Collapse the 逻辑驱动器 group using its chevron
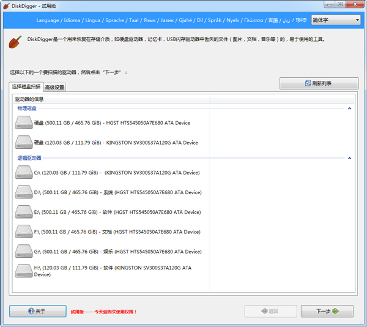The height and width of the screenshot is (327, 367). tap(349, 158)
